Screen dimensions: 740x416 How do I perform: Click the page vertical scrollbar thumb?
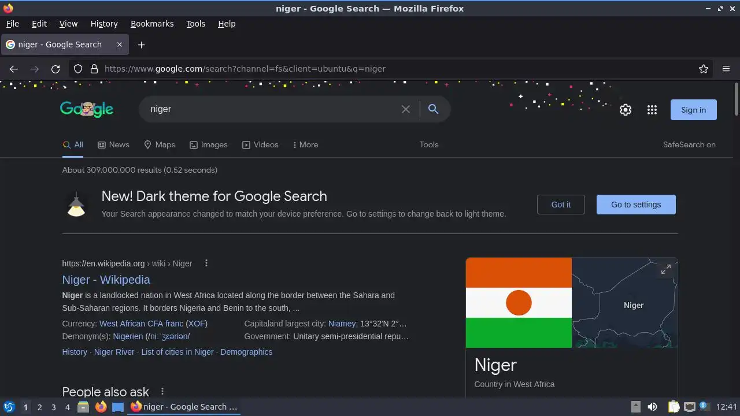[x=736, y=99]
